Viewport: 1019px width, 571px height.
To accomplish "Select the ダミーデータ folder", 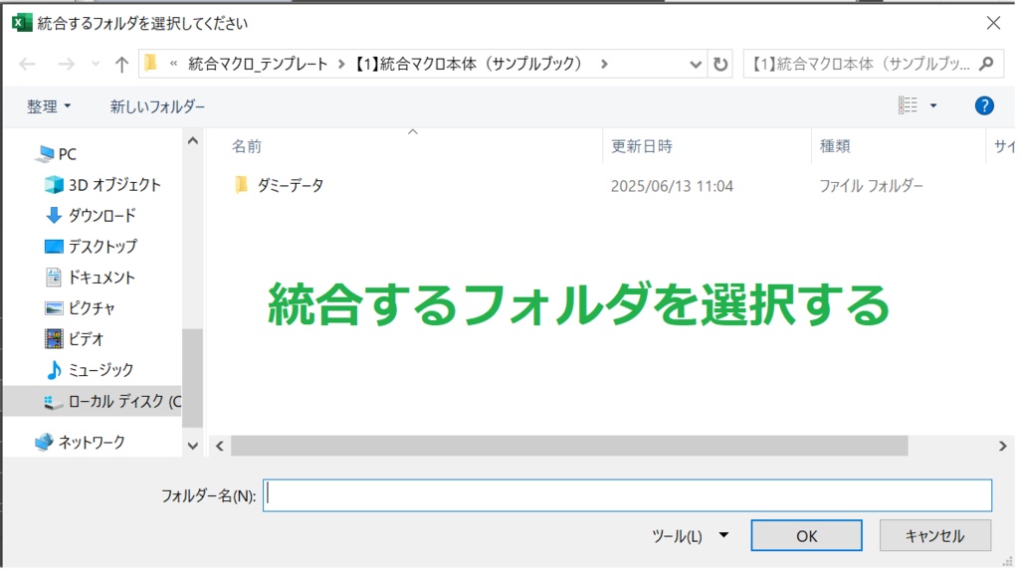I will click(x=290, y=186).
